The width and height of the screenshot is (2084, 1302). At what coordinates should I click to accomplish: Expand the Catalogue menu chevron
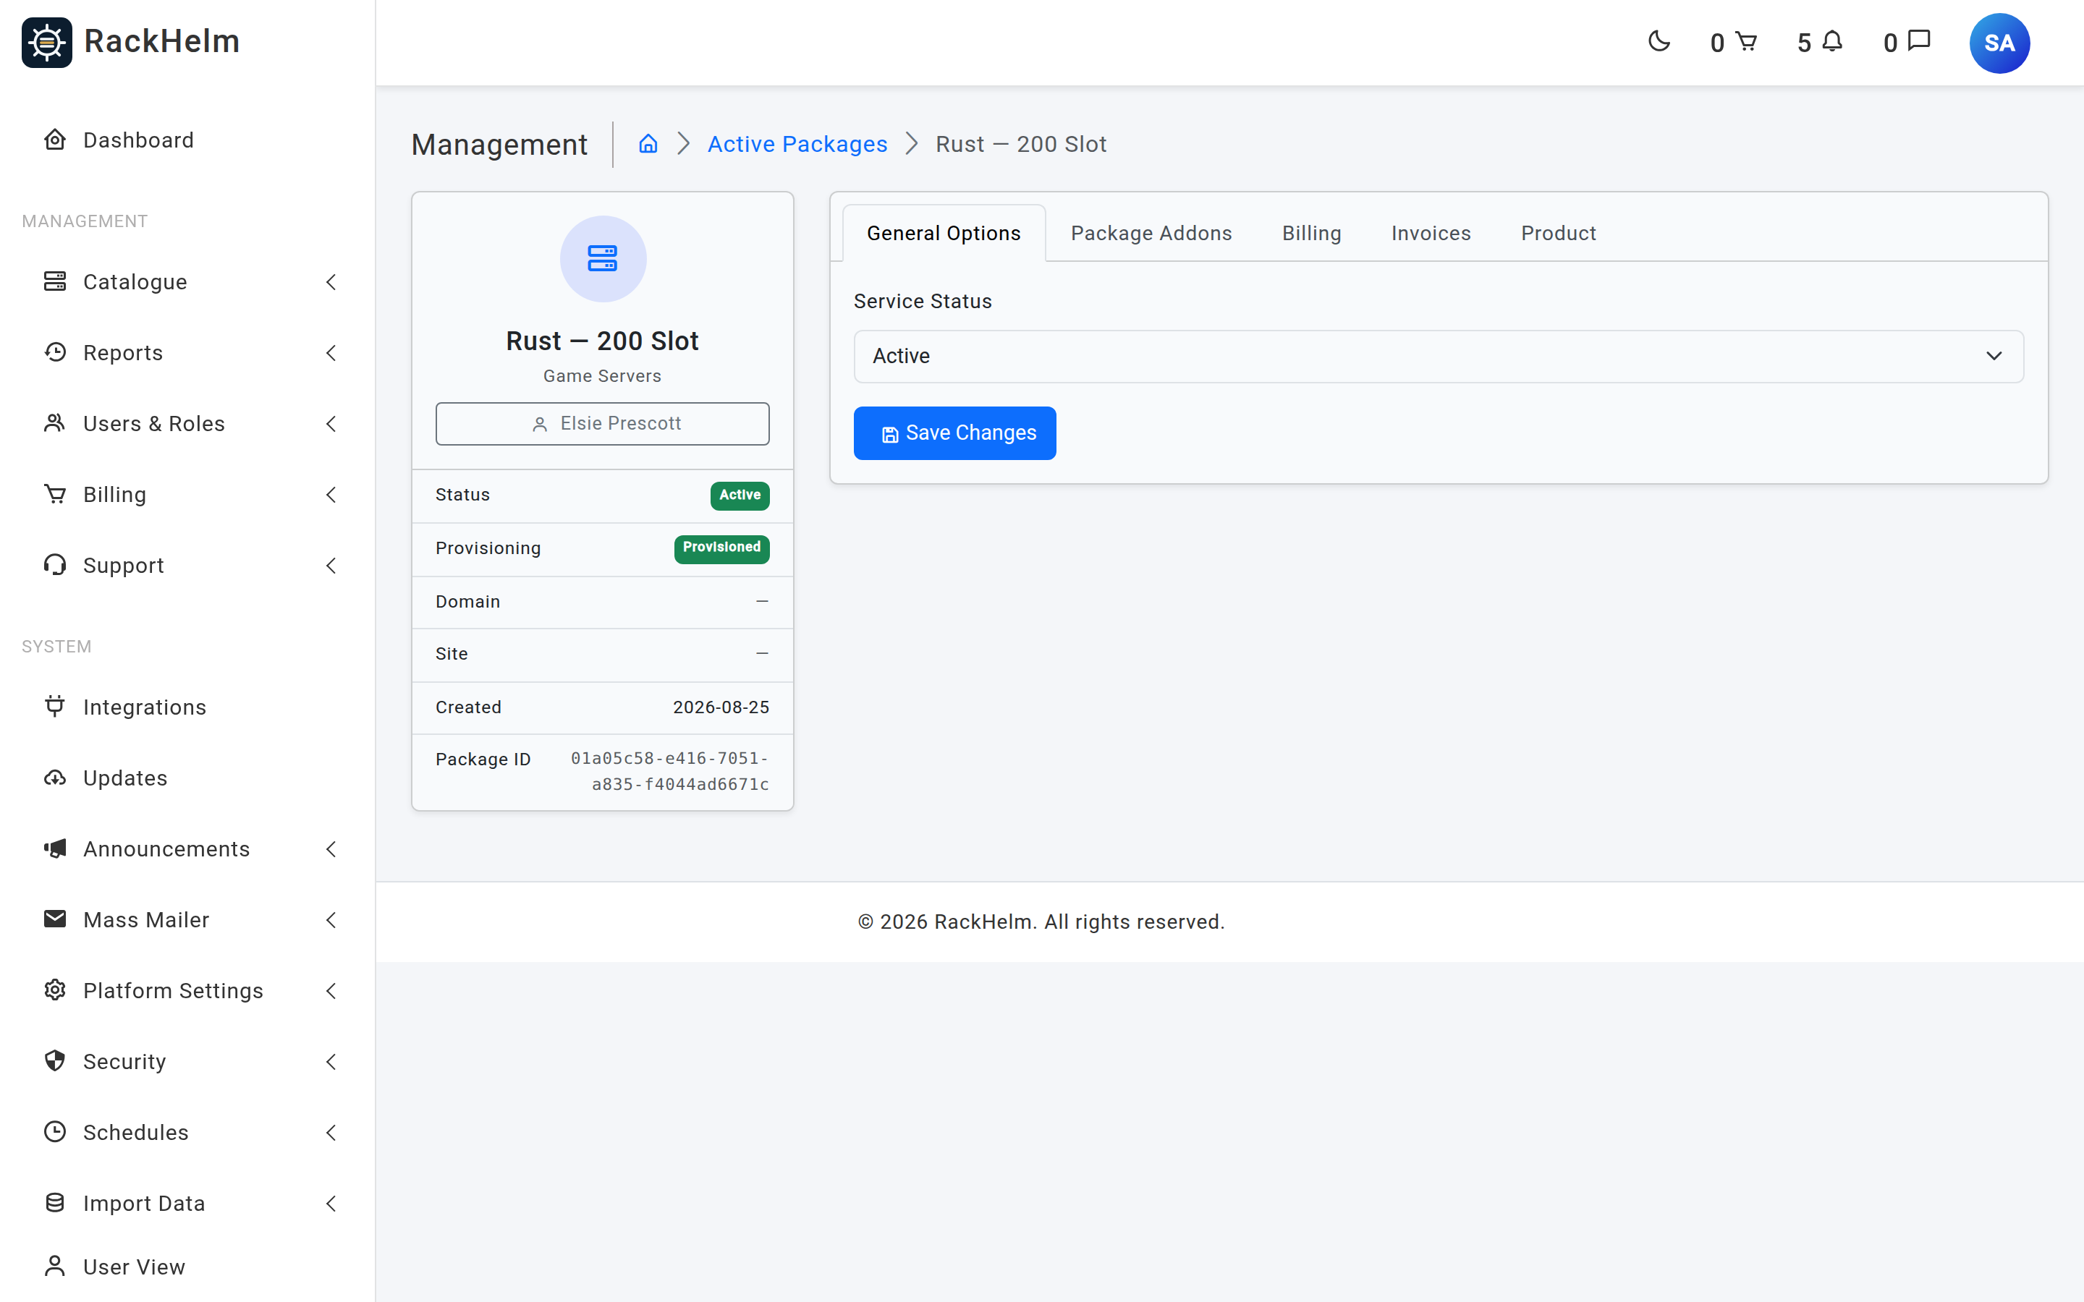coord(331,282)
